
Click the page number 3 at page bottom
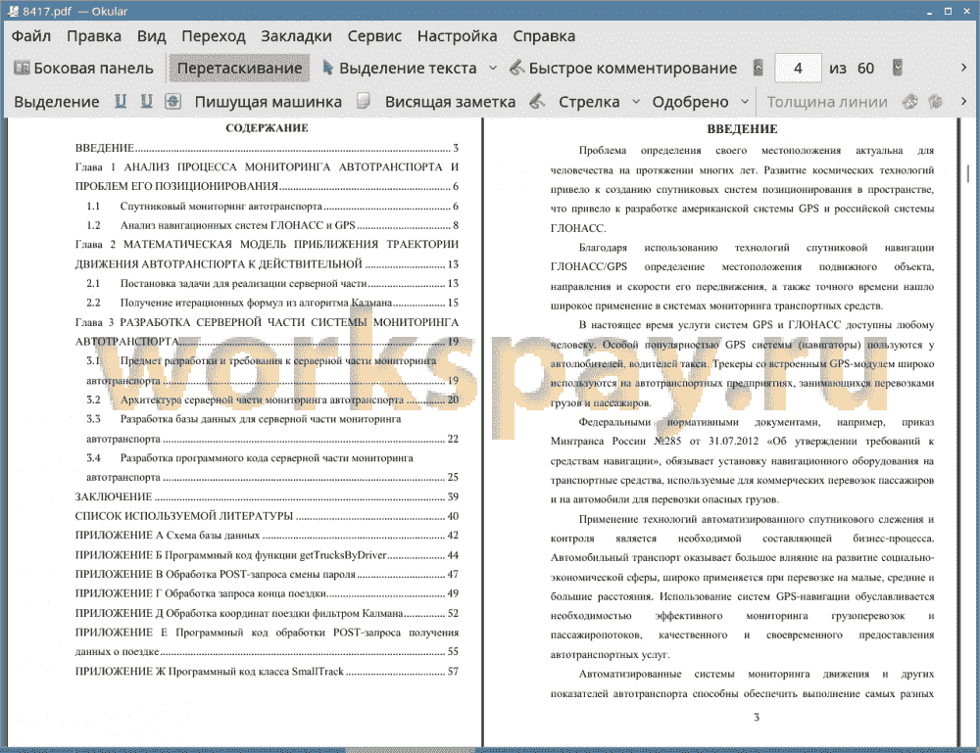point(757,718)
